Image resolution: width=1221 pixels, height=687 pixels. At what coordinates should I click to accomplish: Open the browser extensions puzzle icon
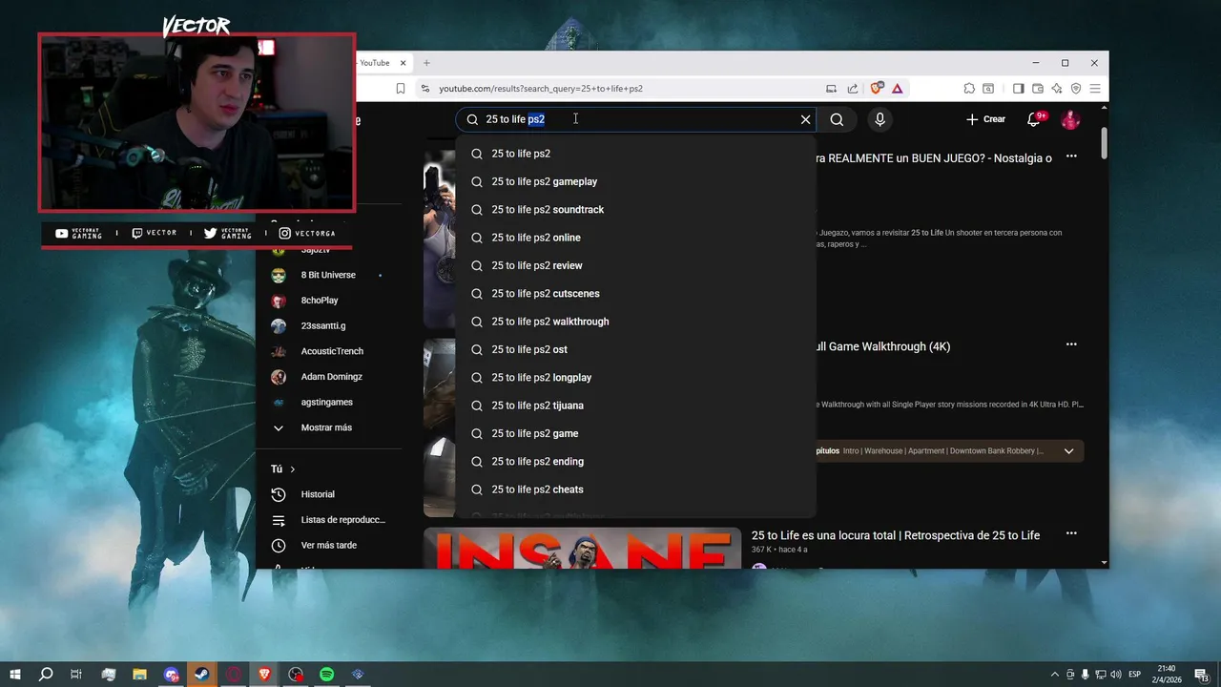coord(969,88)
